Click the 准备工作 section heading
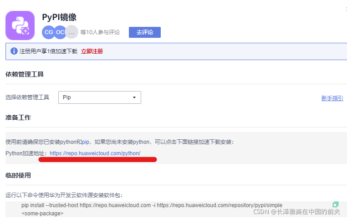Viewport: 347px width, 219px height. [x=18, y=117]
